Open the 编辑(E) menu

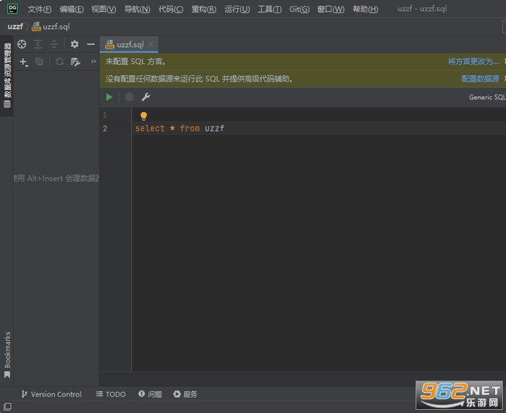point(72,9)
